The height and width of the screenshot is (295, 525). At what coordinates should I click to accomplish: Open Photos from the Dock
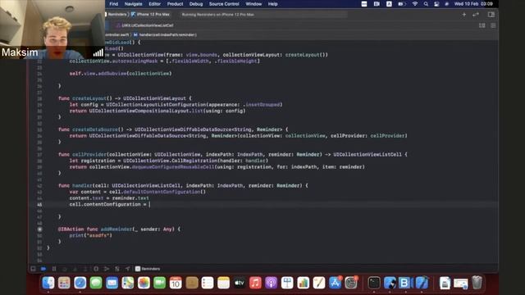coord(144,283)
